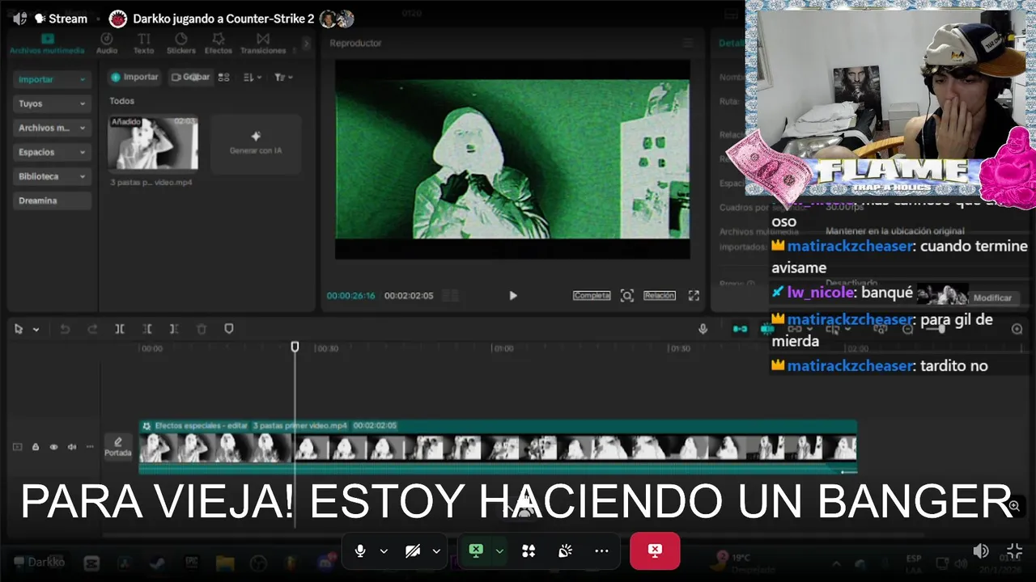Disconnect with red leave button

pos(655,550)
